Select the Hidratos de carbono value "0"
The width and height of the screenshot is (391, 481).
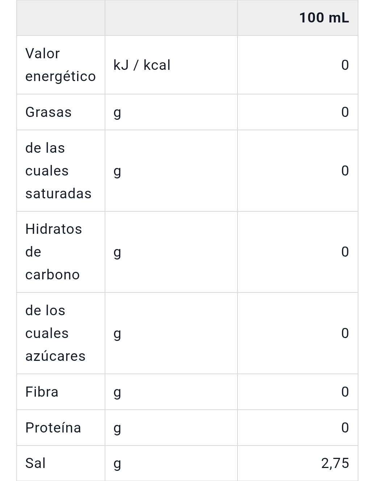coord(345,252)
